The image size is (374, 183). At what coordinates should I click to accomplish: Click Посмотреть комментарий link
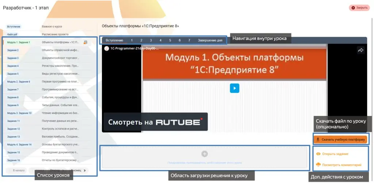(x=339, y=165)
